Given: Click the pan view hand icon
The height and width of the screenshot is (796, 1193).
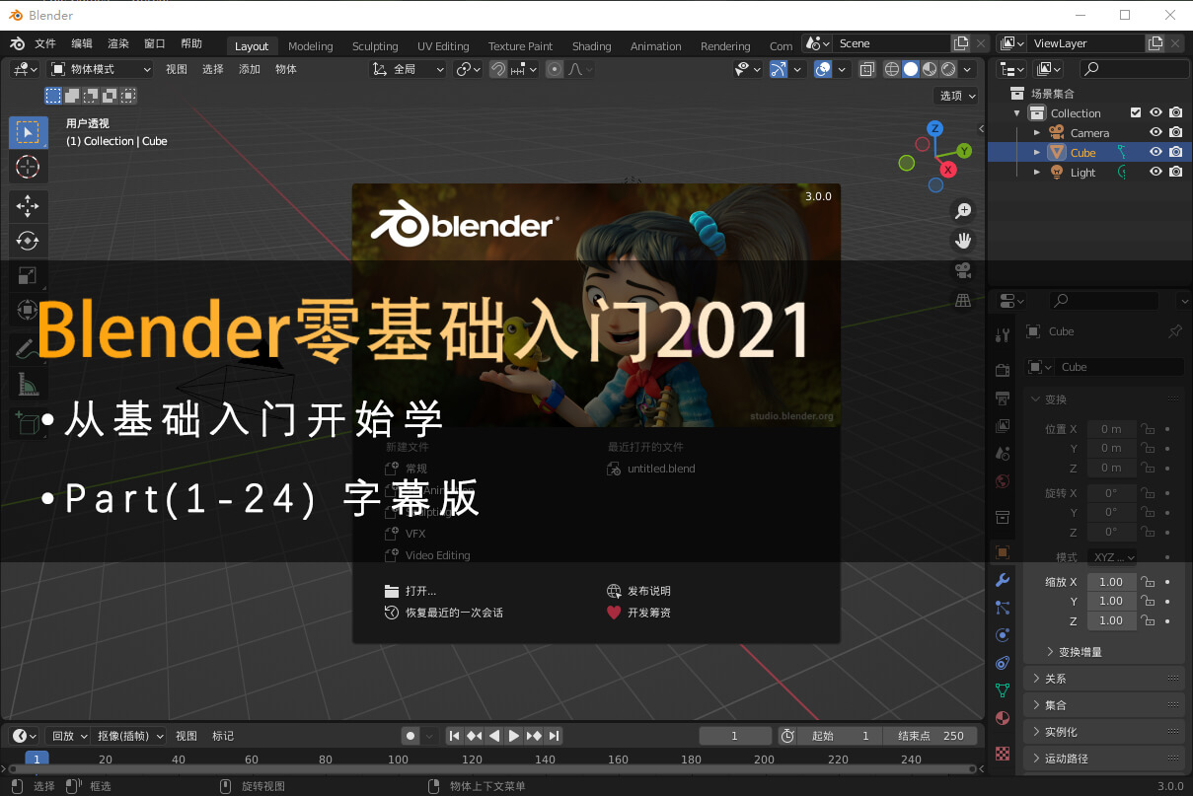Looking at the screenshot, I should pyautogui.click(x=963, y=241).
